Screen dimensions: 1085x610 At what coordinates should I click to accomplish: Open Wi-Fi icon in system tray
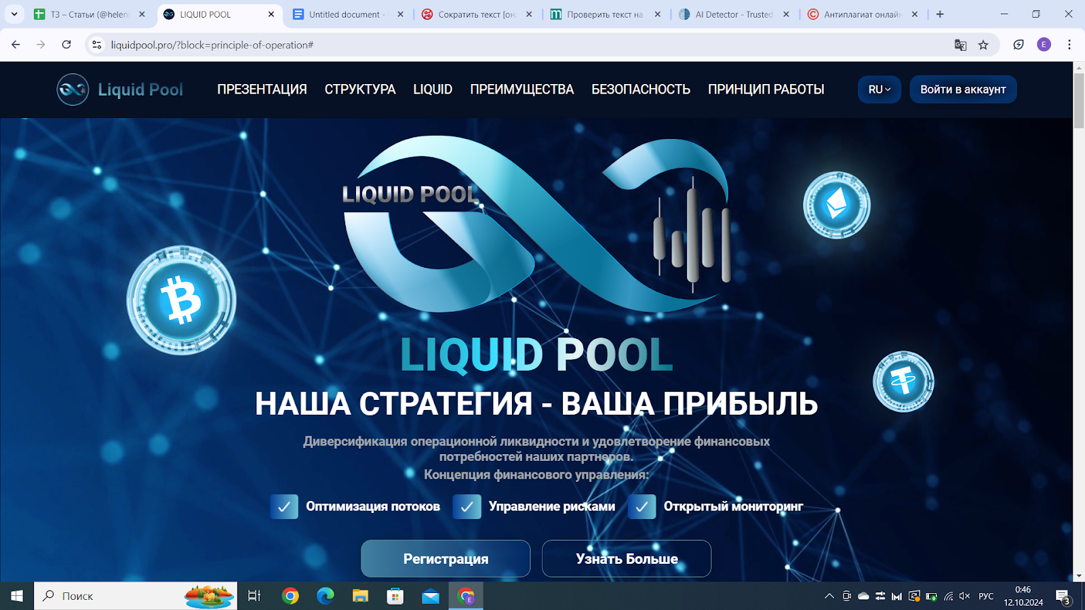click(948, 596)
